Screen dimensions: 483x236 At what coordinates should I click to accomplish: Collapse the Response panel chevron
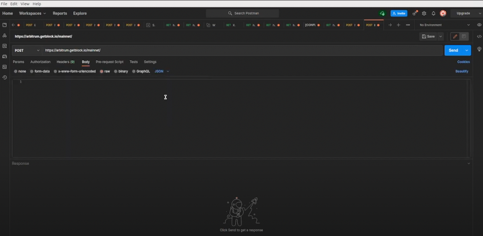tap(469, 163)
